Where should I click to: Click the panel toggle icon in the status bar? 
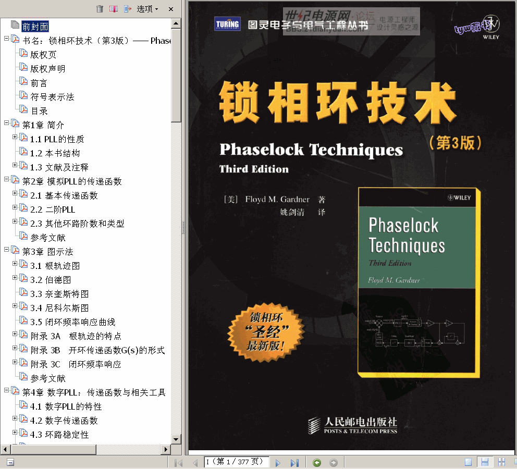[x=10, y=462]
